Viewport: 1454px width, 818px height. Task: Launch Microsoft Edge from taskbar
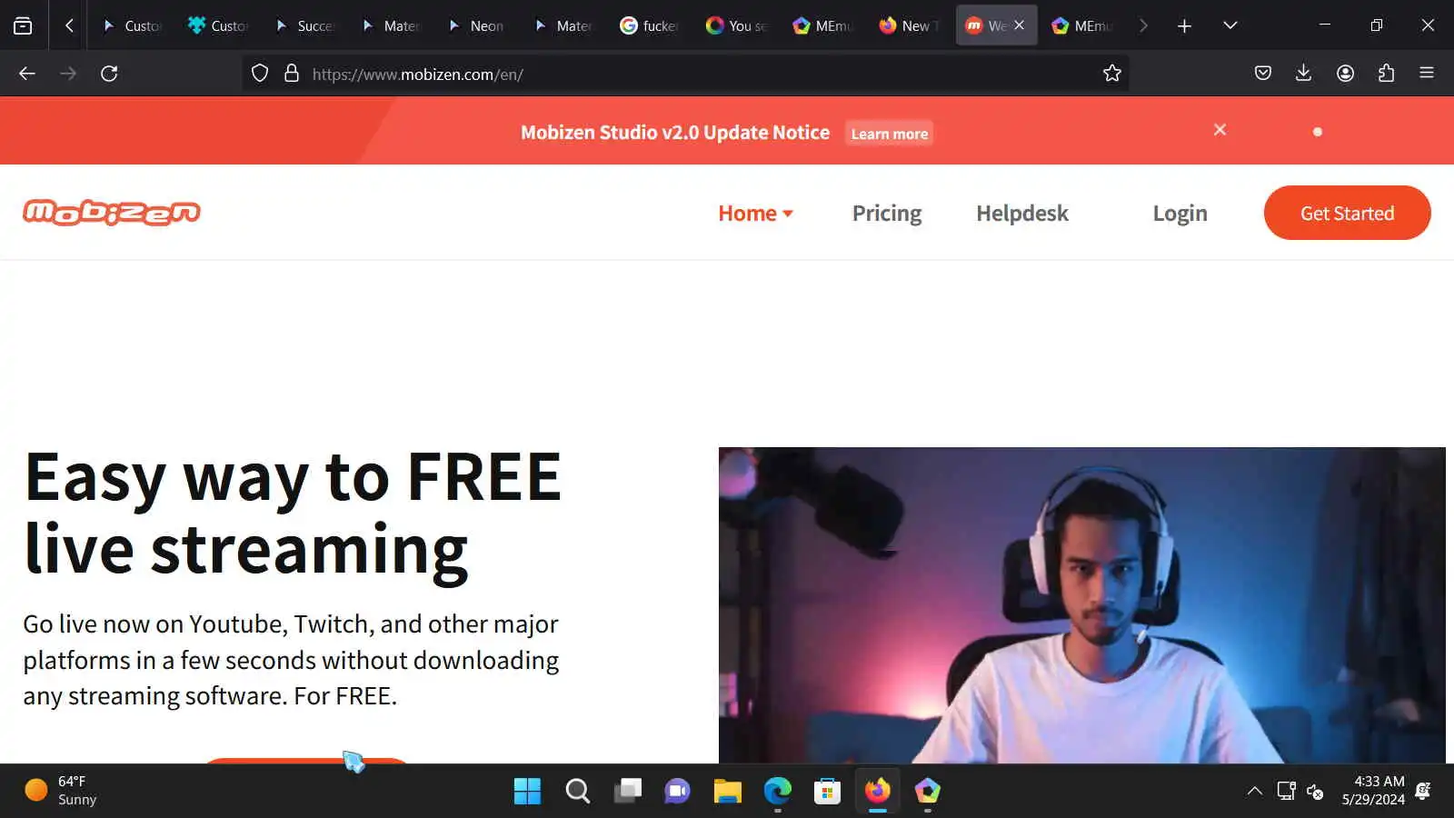click(777, 791)
